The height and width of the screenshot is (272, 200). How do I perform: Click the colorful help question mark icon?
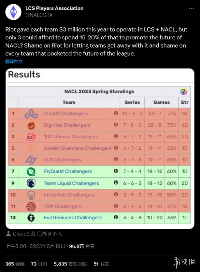[x=184, y=91]
